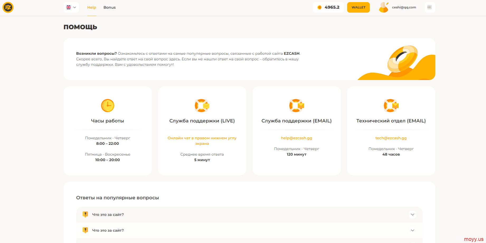The image size is (486, 243).
Task: Click the clock icon for working hours
Action: [x=108, y=106]
